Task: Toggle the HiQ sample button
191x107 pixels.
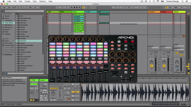Action: pyautogui.click(x=52, y=88)
